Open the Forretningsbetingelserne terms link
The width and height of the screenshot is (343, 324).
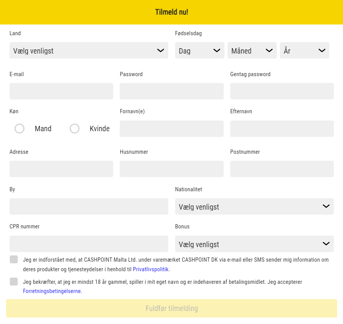pos(52,291)
